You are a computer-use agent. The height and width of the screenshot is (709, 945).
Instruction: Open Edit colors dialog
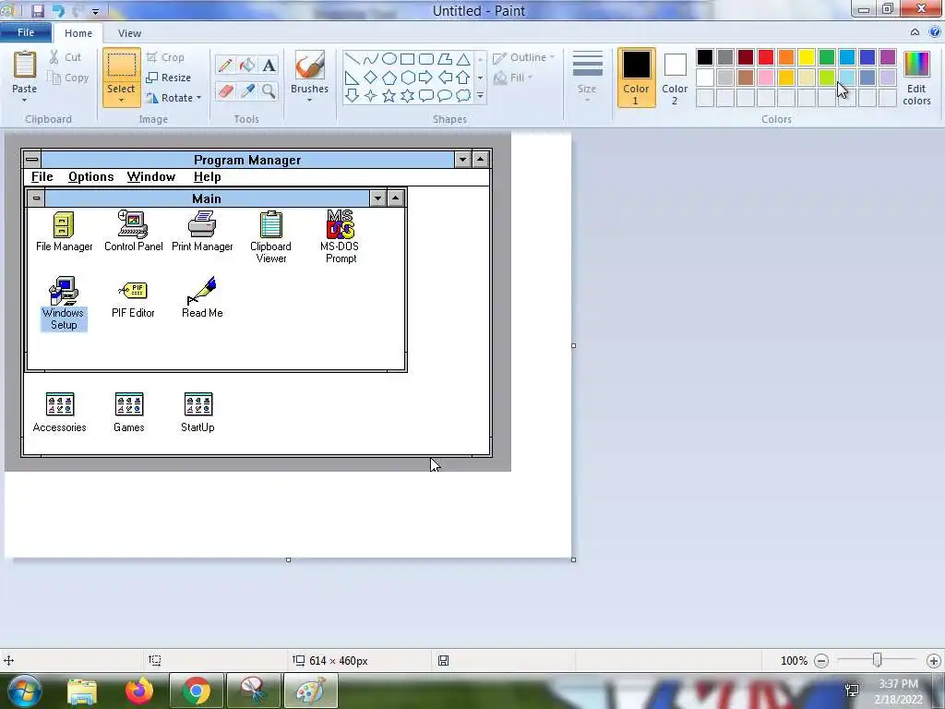[x=916, y=78]
